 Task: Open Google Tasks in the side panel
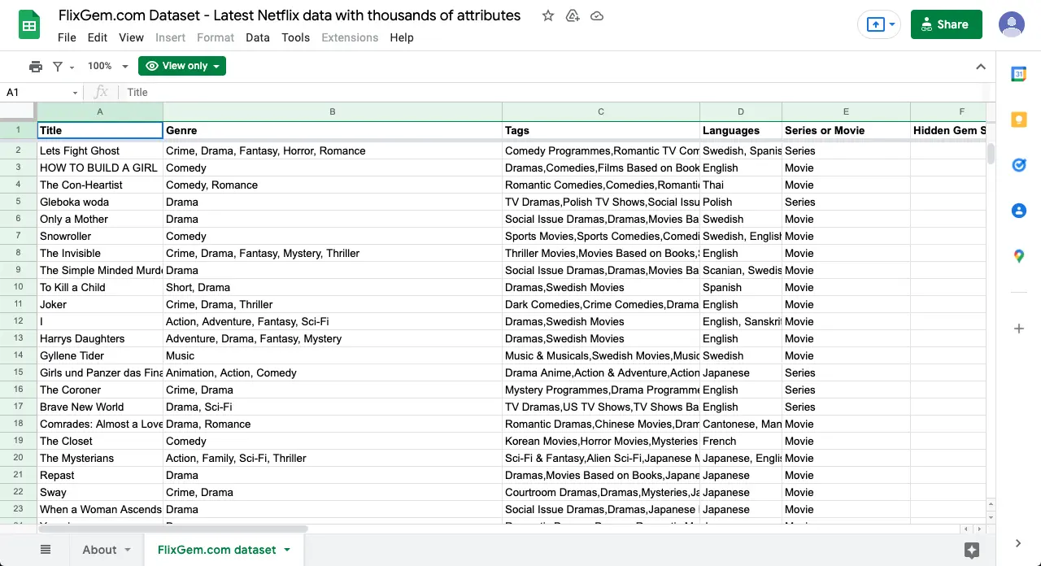1018,165
